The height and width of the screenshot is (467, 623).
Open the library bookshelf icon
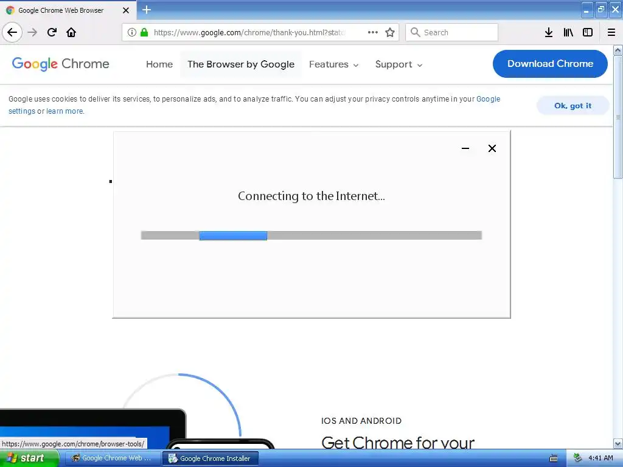coord(568,32)
